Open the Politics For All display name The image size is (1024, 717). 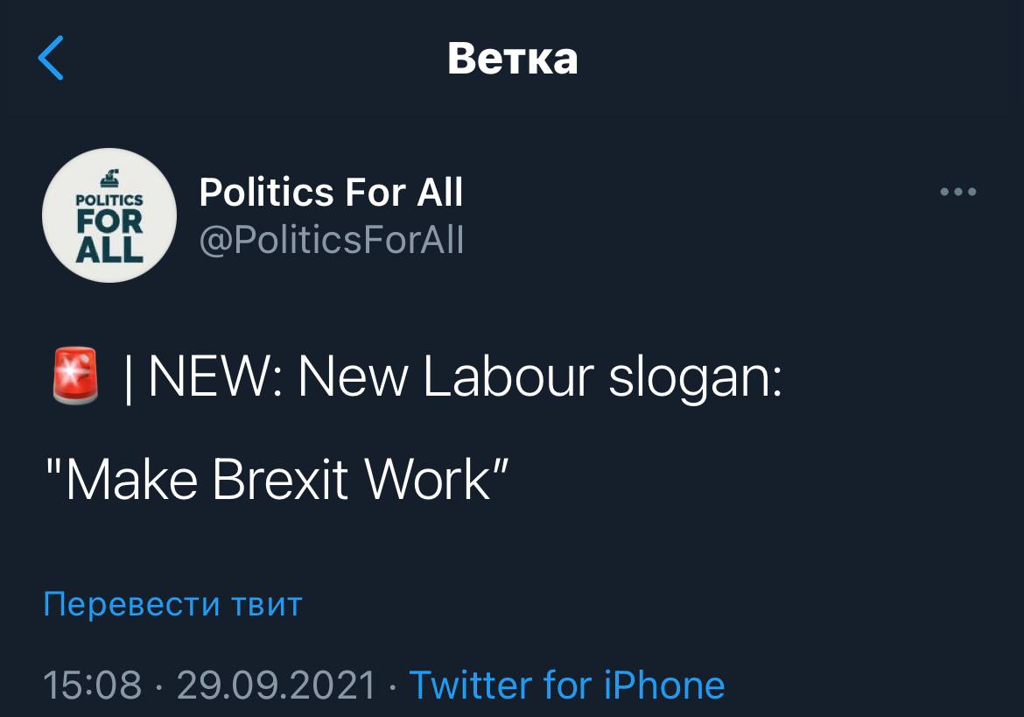[x=331, y=193]
